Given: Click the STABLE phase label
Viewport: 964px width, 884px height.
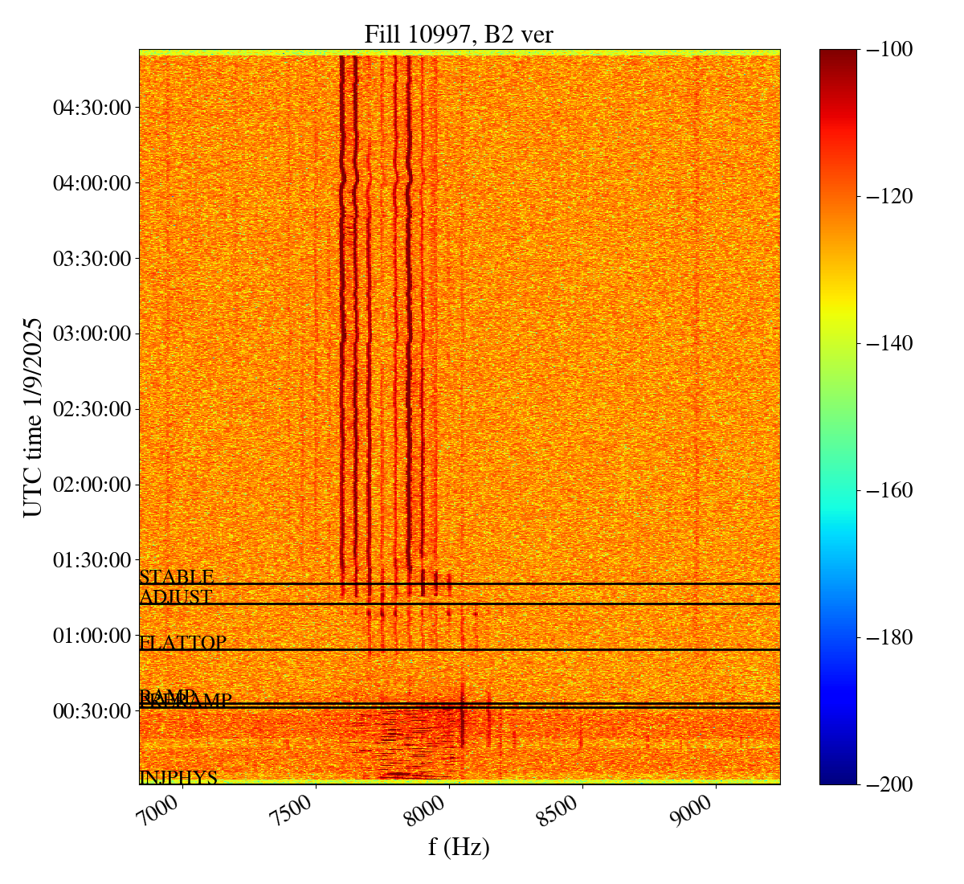Looking at the screenshot, I should (176, 577).
